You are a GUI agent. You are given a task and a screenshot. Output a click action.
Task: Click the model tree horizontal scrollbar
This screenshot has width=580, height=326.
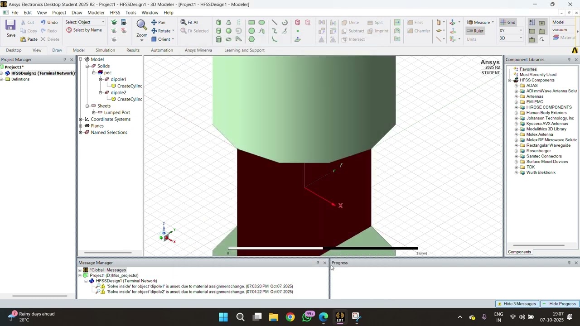point(108,253)
